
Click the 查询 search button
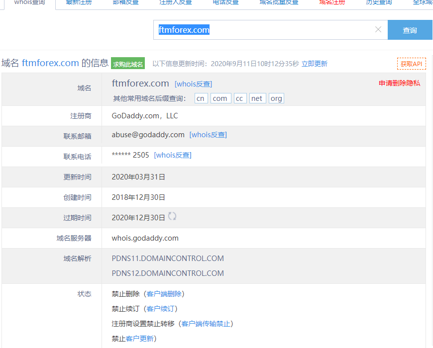pyautogui.click(x=410, y=30)
